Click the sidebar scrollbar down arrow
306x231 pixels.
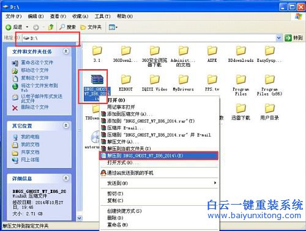[79, 218]
